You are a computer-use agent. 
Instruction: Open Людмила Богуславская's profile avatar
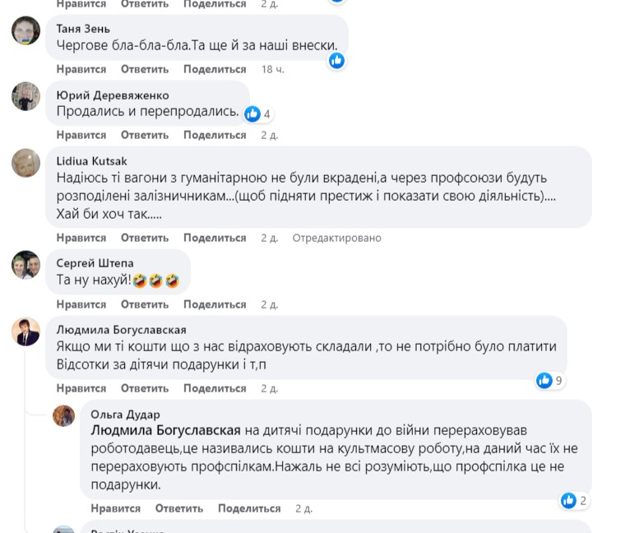25,331
